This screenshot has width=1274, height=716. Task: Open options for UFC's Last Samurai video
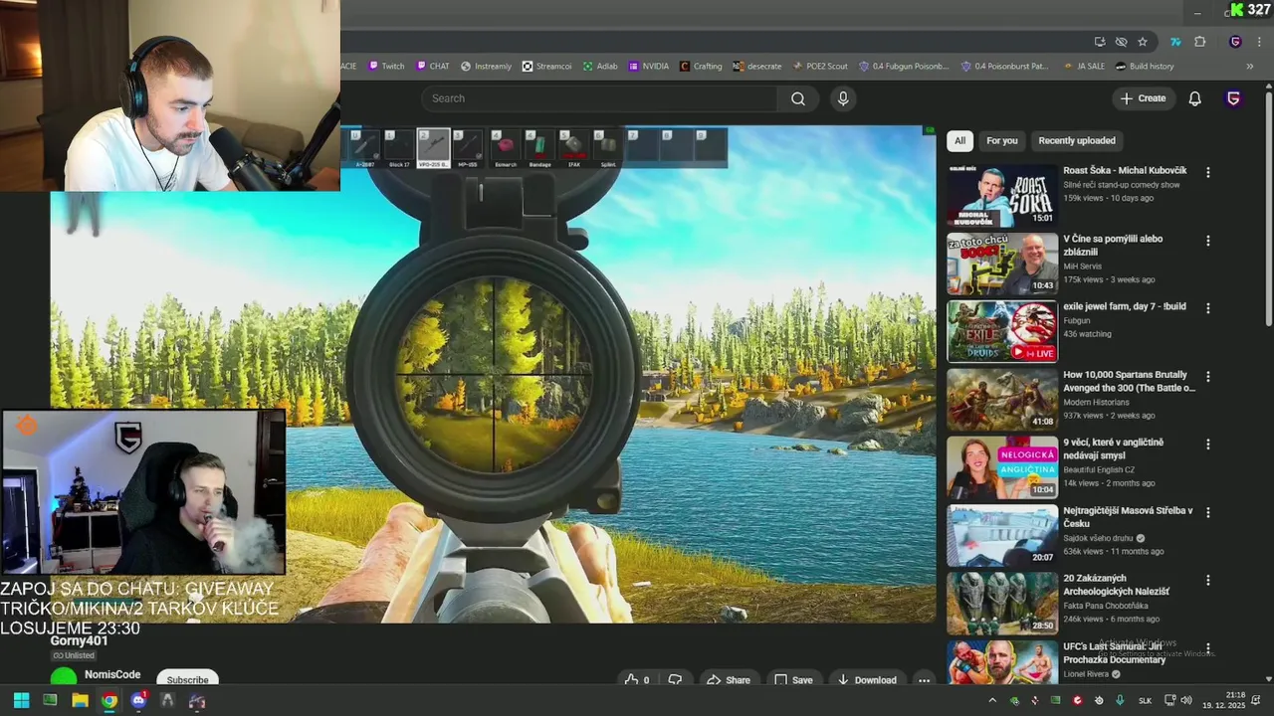point(1208,648)
